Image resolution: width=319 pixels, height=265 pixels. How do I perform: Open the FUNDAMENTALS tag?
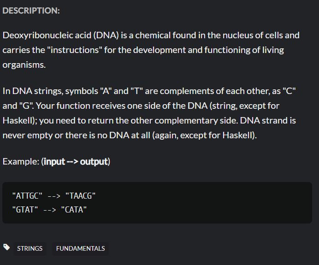80,248
